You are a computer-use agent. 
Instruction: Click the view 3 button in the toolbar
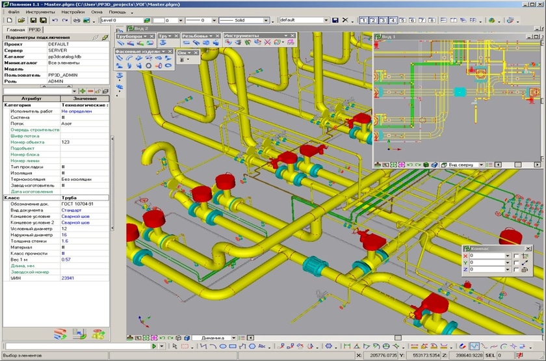(383, 21)
